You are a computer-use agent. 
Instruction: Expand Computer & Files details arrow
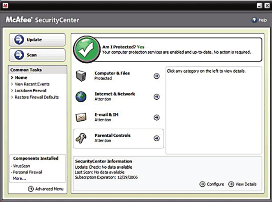coord(157,76)
